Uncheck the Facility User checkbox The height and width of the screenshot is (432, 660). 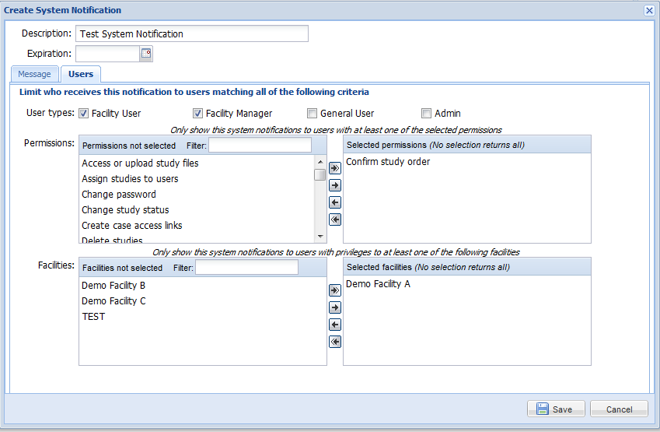pos(83,114)
